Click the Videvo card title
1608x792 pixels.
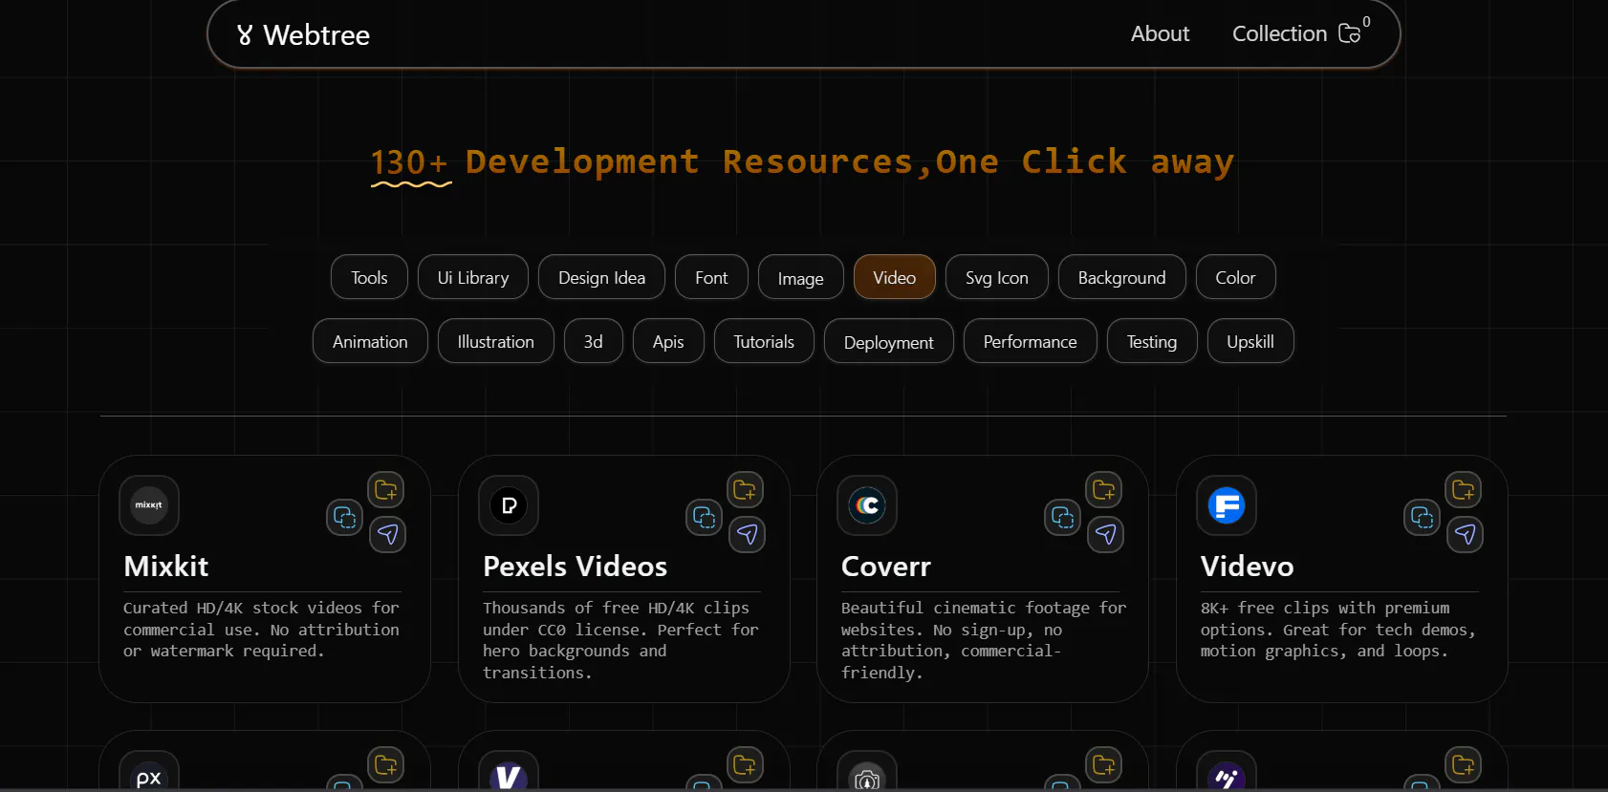pos(1247,567)
